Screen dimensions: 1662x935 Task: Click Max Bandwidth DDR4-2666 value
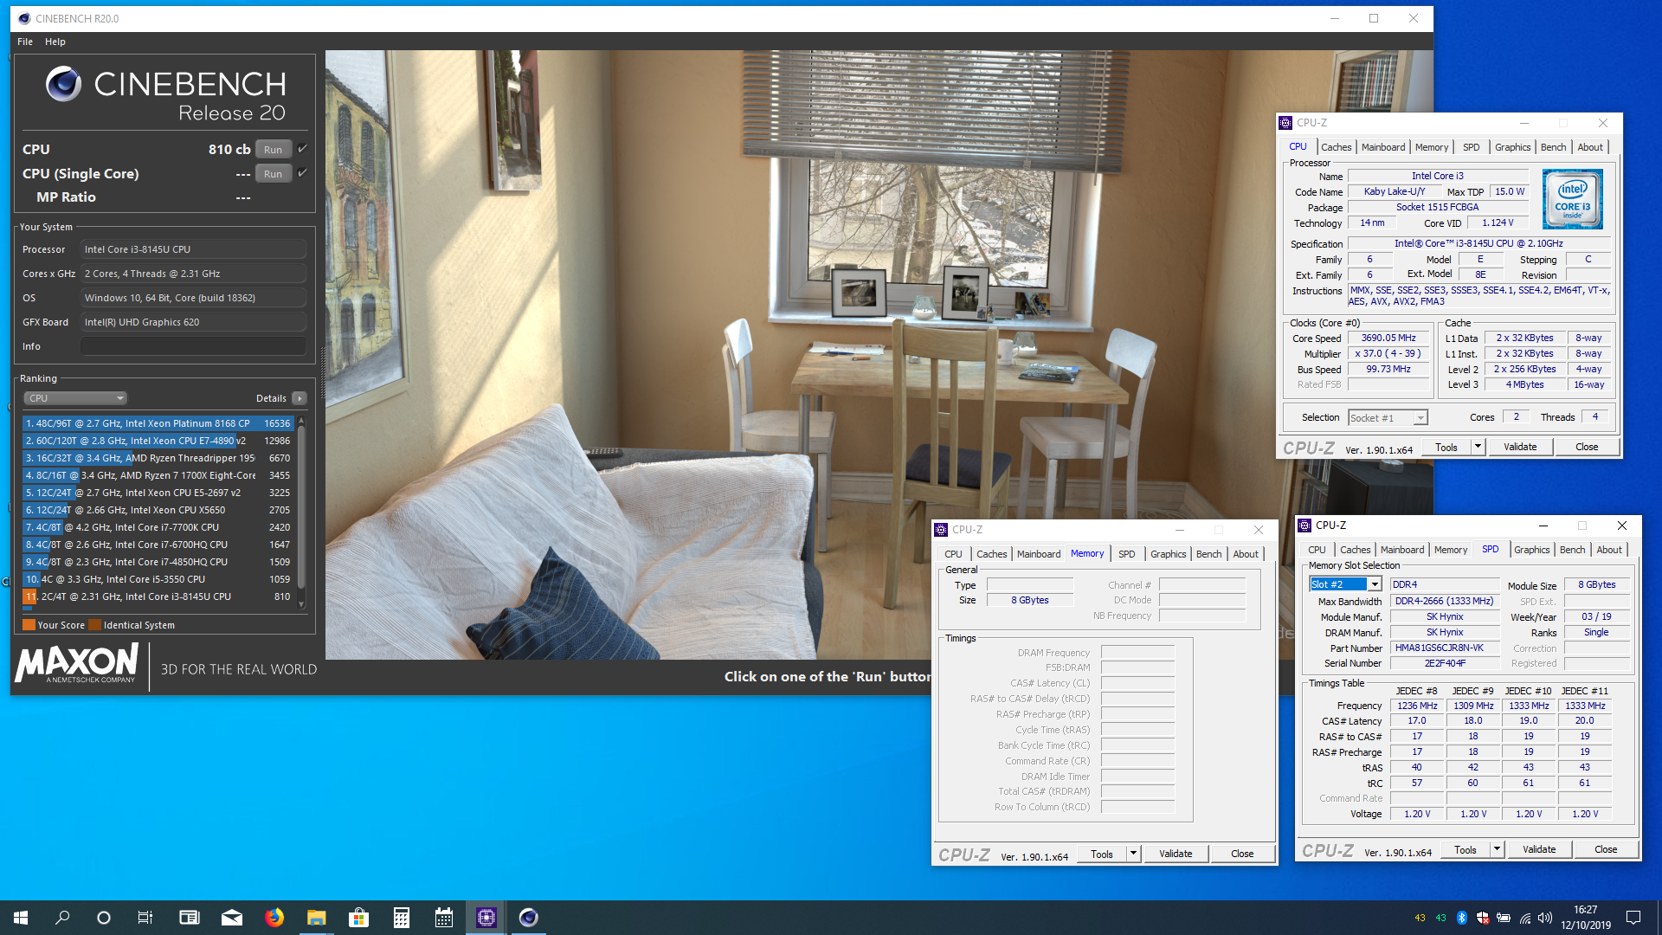[1443, 601]
